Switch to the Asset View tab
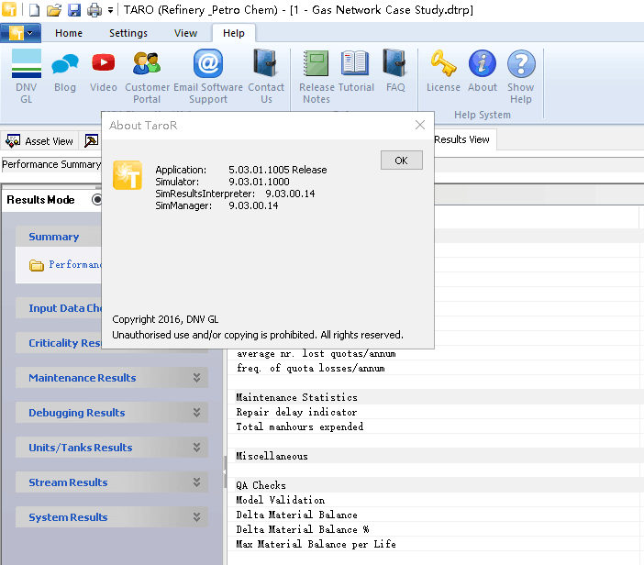Screen dimensions: 644x565 39,141
